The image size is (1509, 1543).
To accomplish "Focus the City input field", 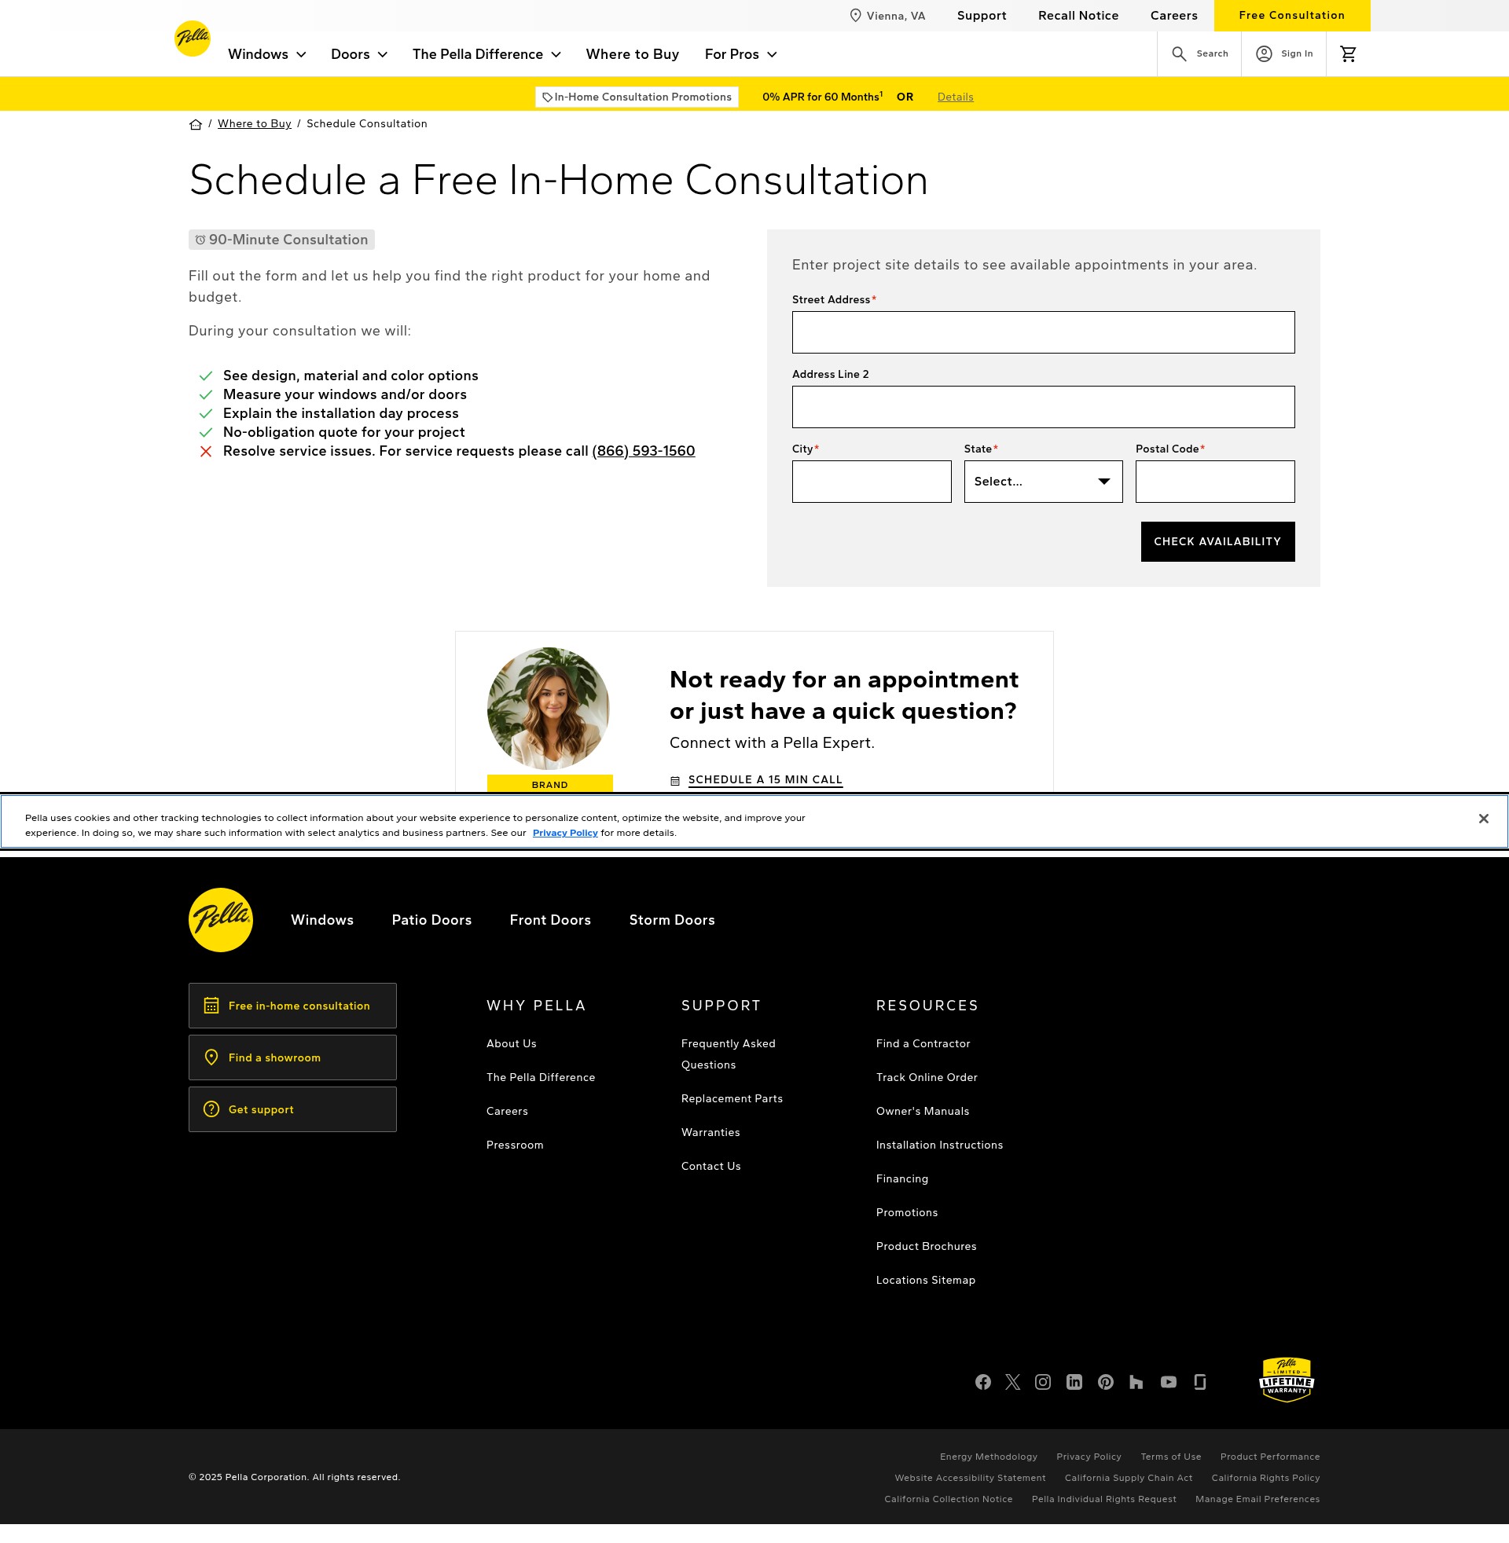I will click(x=871, y=482).
